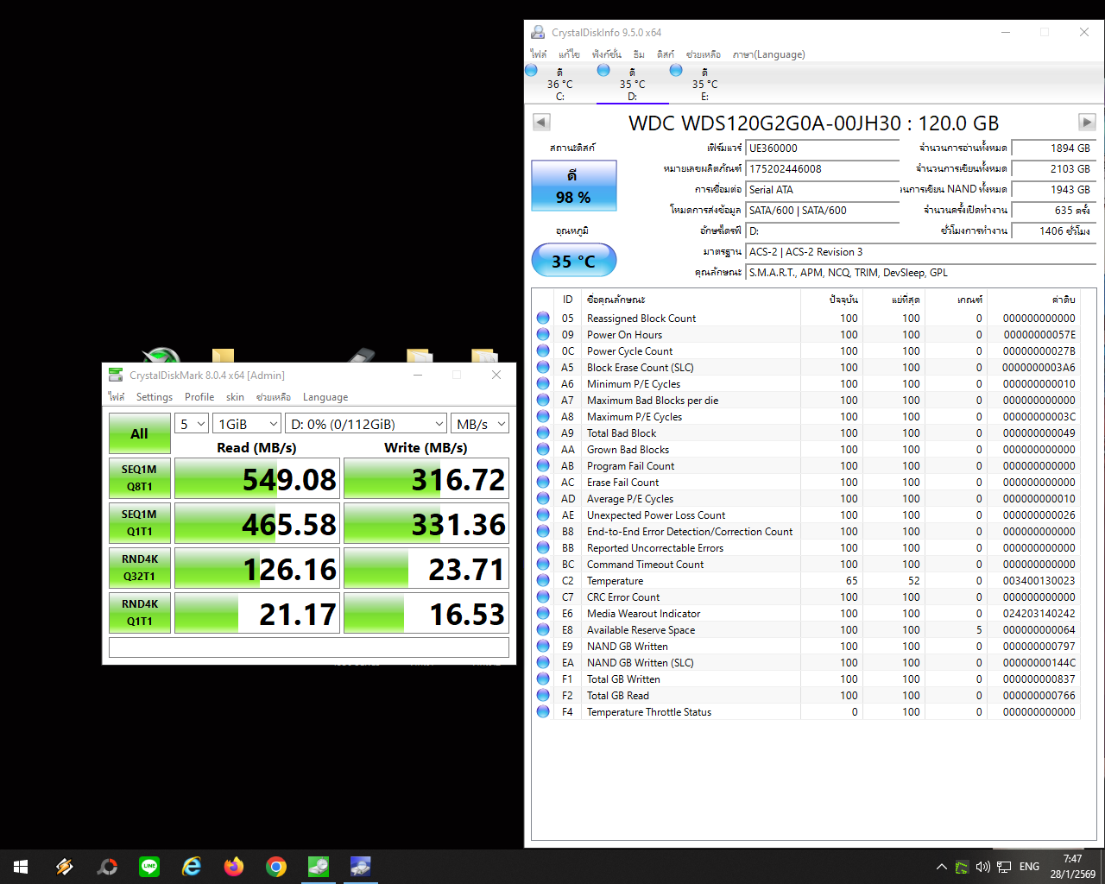Click the previous disk arrow button
The width and height of the screenshot is (1105, 884).
point(541,123)
